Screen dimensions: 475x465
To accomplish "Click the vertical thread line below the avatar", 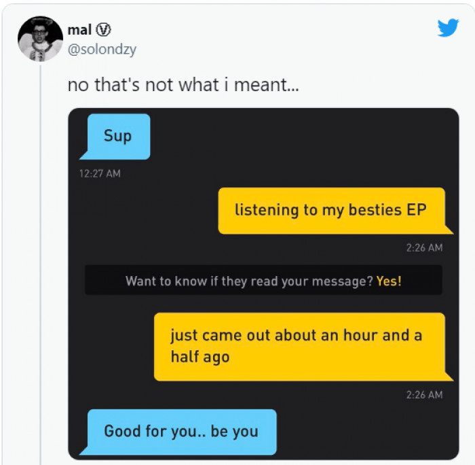I will click(41, 272).
